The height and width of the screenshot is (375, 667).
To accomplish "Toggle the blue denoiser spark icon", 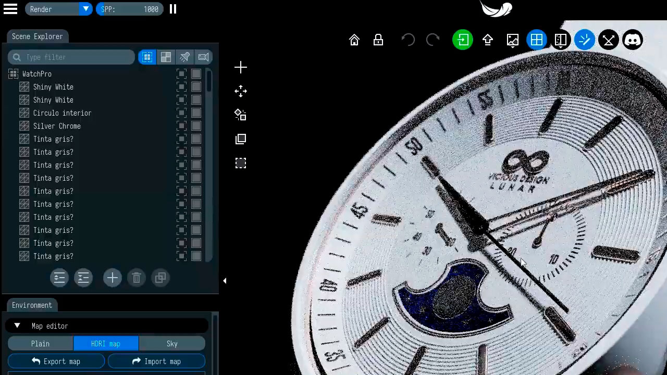I will click(x=585, y=40).
